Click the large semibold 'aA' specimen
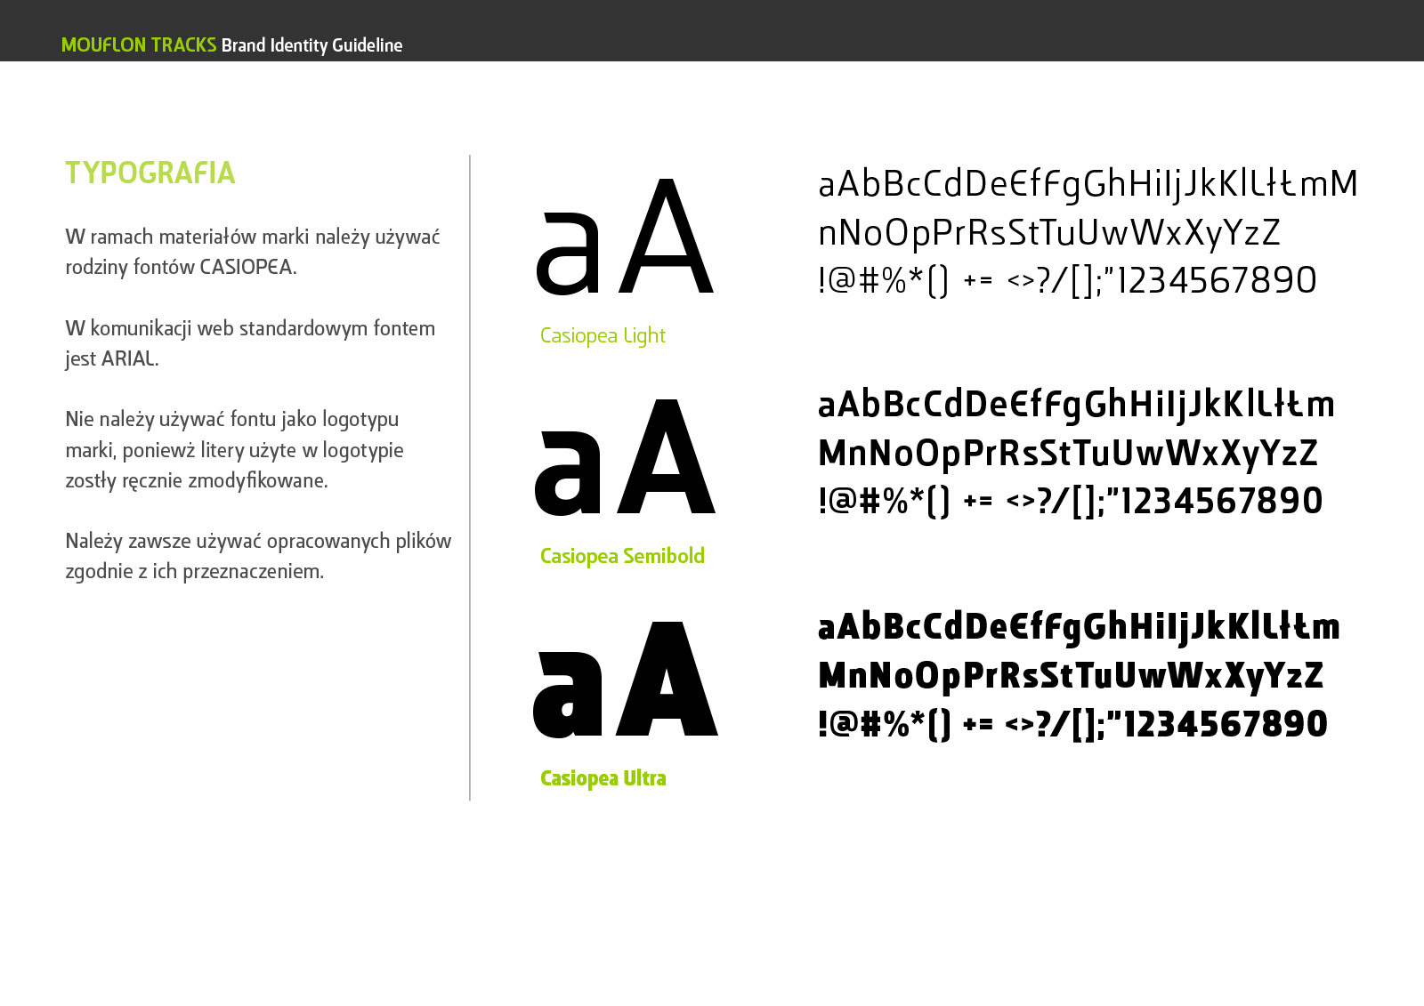This screenshot has width=1424, height=1006. pyautogui.click(x=625, y=457)
